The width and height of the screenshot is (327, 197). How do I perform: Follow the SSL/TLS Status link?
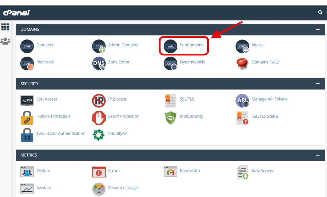point(265,116)
